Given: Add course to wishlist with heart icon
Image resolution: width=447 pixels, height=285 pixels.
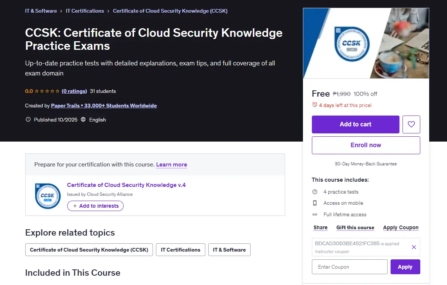Looking at the screenshot, I should [411, 124].
